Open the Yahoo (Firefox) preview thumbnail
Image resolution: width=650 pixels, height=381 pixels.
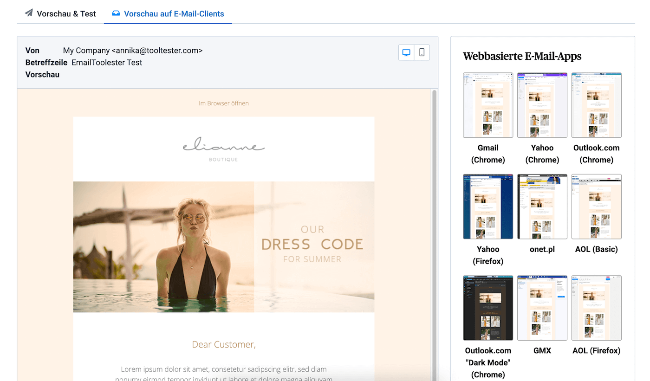click(488, 207)
